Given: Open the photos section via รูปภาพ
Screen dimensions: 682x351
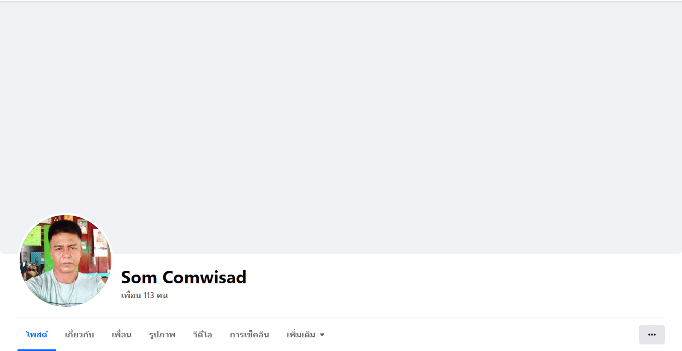Looking at the screenshot, I should pyautogui.click(x=162, y=335).
